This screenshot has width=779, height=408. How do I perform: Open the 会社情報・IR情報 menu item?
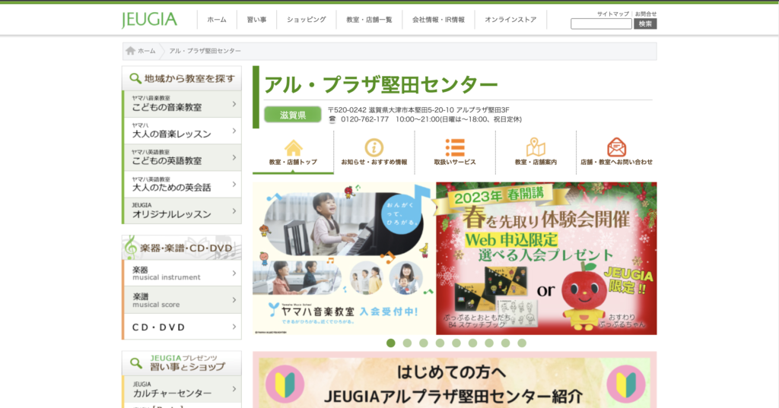pyautogui.click(x=438, y=20)
